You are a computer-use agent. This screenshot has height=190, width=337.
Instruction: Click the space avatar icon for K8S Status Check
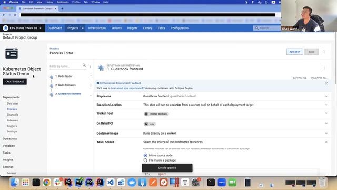pos(6,28)
